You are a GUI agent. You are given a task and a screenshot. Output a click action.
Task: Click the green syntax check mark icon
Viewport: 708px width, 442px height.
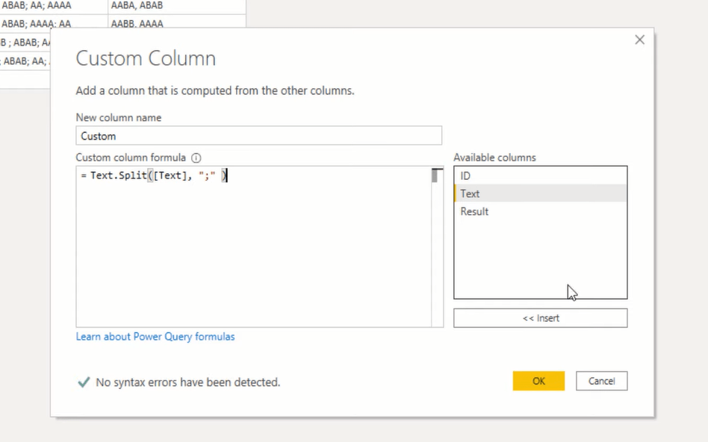(84, 382)
